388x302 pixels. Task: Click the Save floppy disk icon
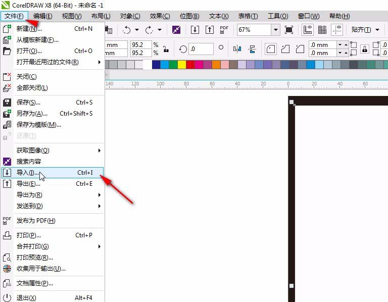coord(7,103)
